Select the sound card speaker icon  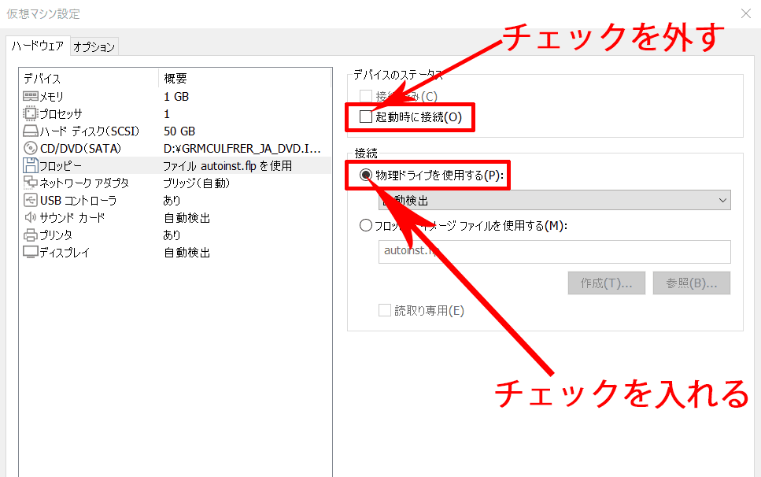click(x=31, y=217)
